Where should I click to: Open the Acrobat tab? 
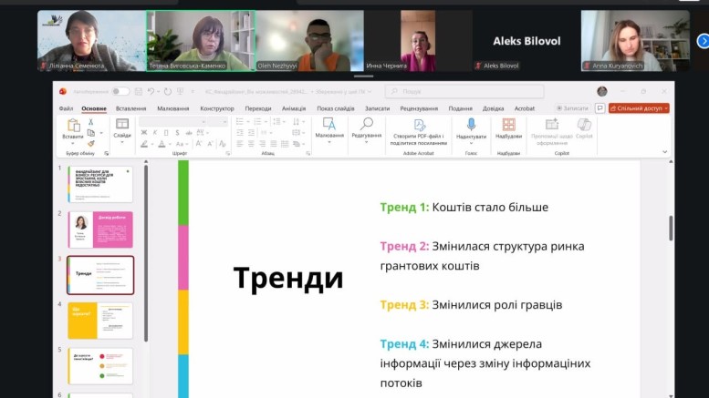pos(525,108)
